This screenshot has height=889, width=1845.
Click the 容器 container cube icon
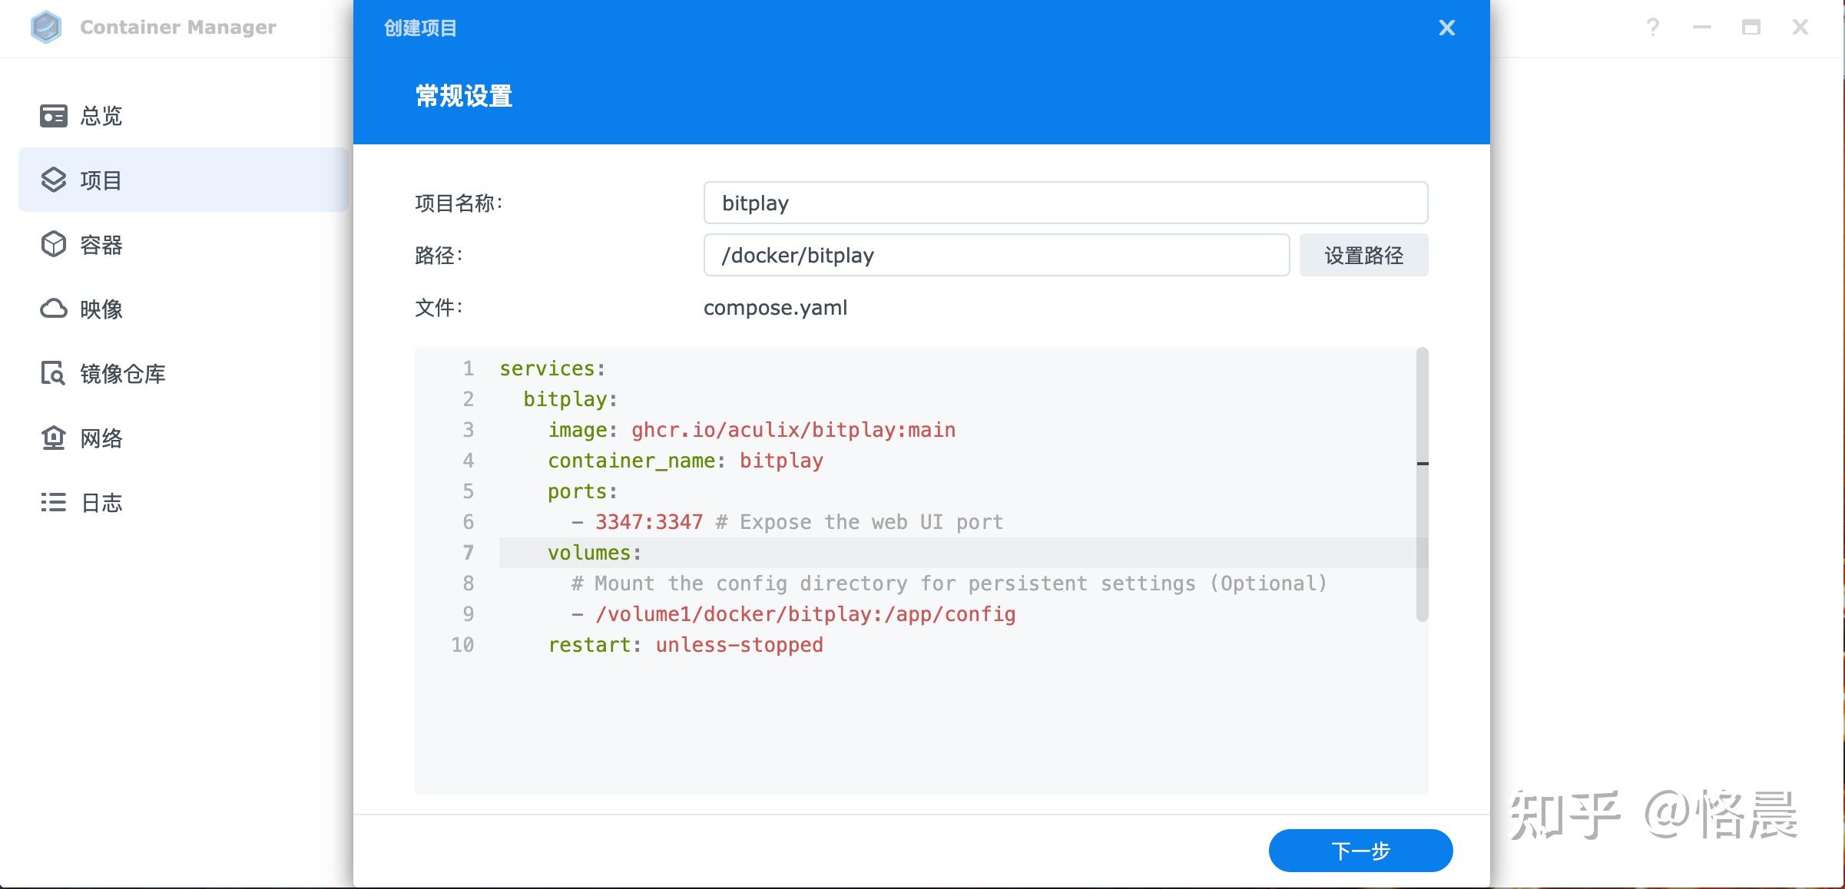pos(53,245)
